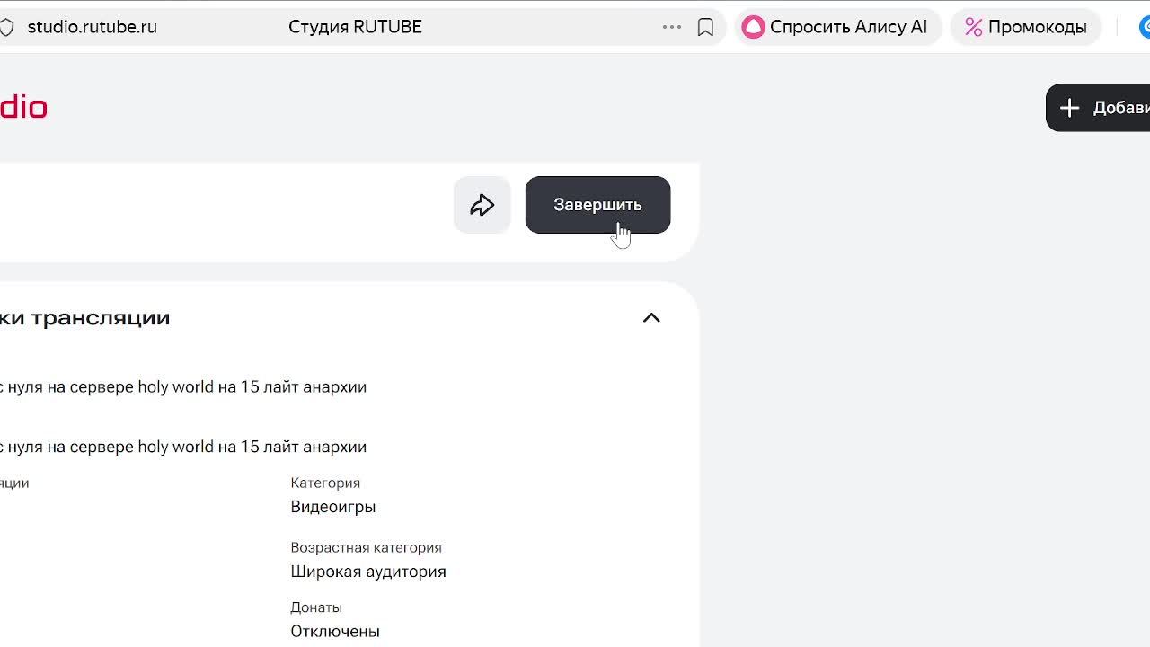
Task: Open the Промокоды text label
Action: point(1037,27)
